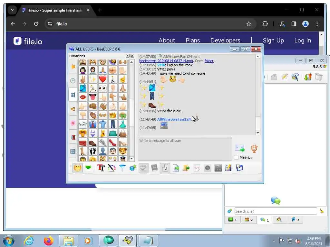Float the Emoticons panel using undock button
Screen dimensions: 330x247
coord(128,56)
